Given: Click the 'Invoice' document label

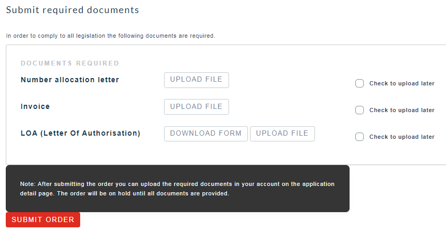Looking at the screenshot, I should (35, 106).
